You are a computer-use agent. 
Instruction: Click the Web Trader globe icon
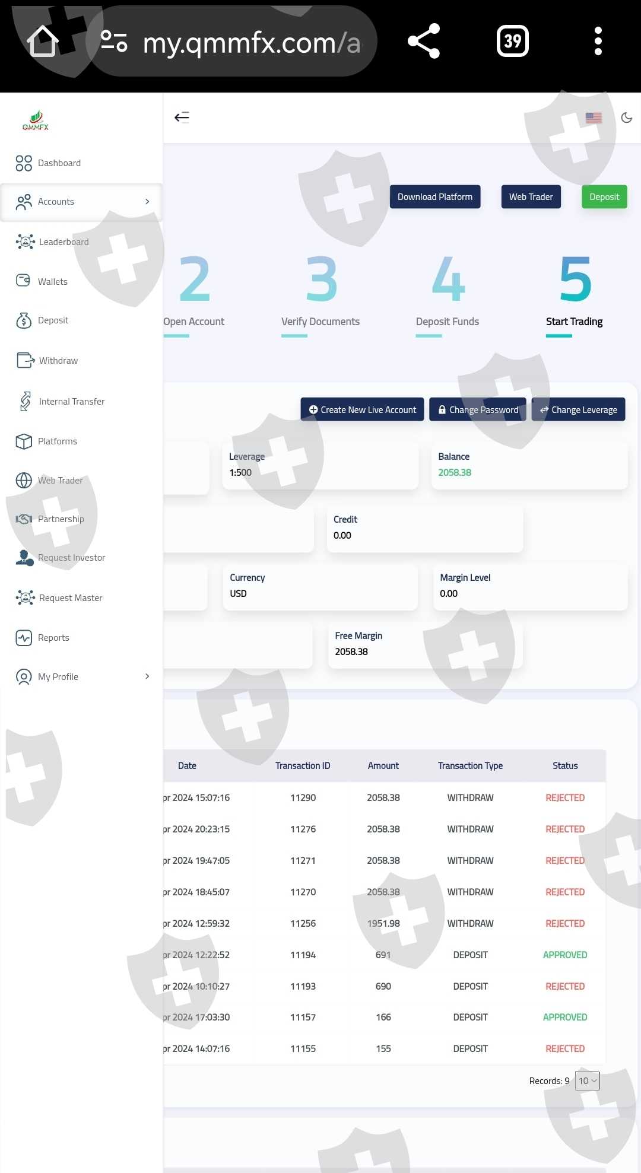click(24, 480)
